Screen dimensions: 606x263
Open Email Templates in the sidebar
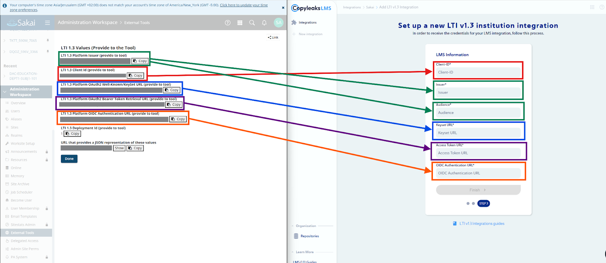point(24,216)
